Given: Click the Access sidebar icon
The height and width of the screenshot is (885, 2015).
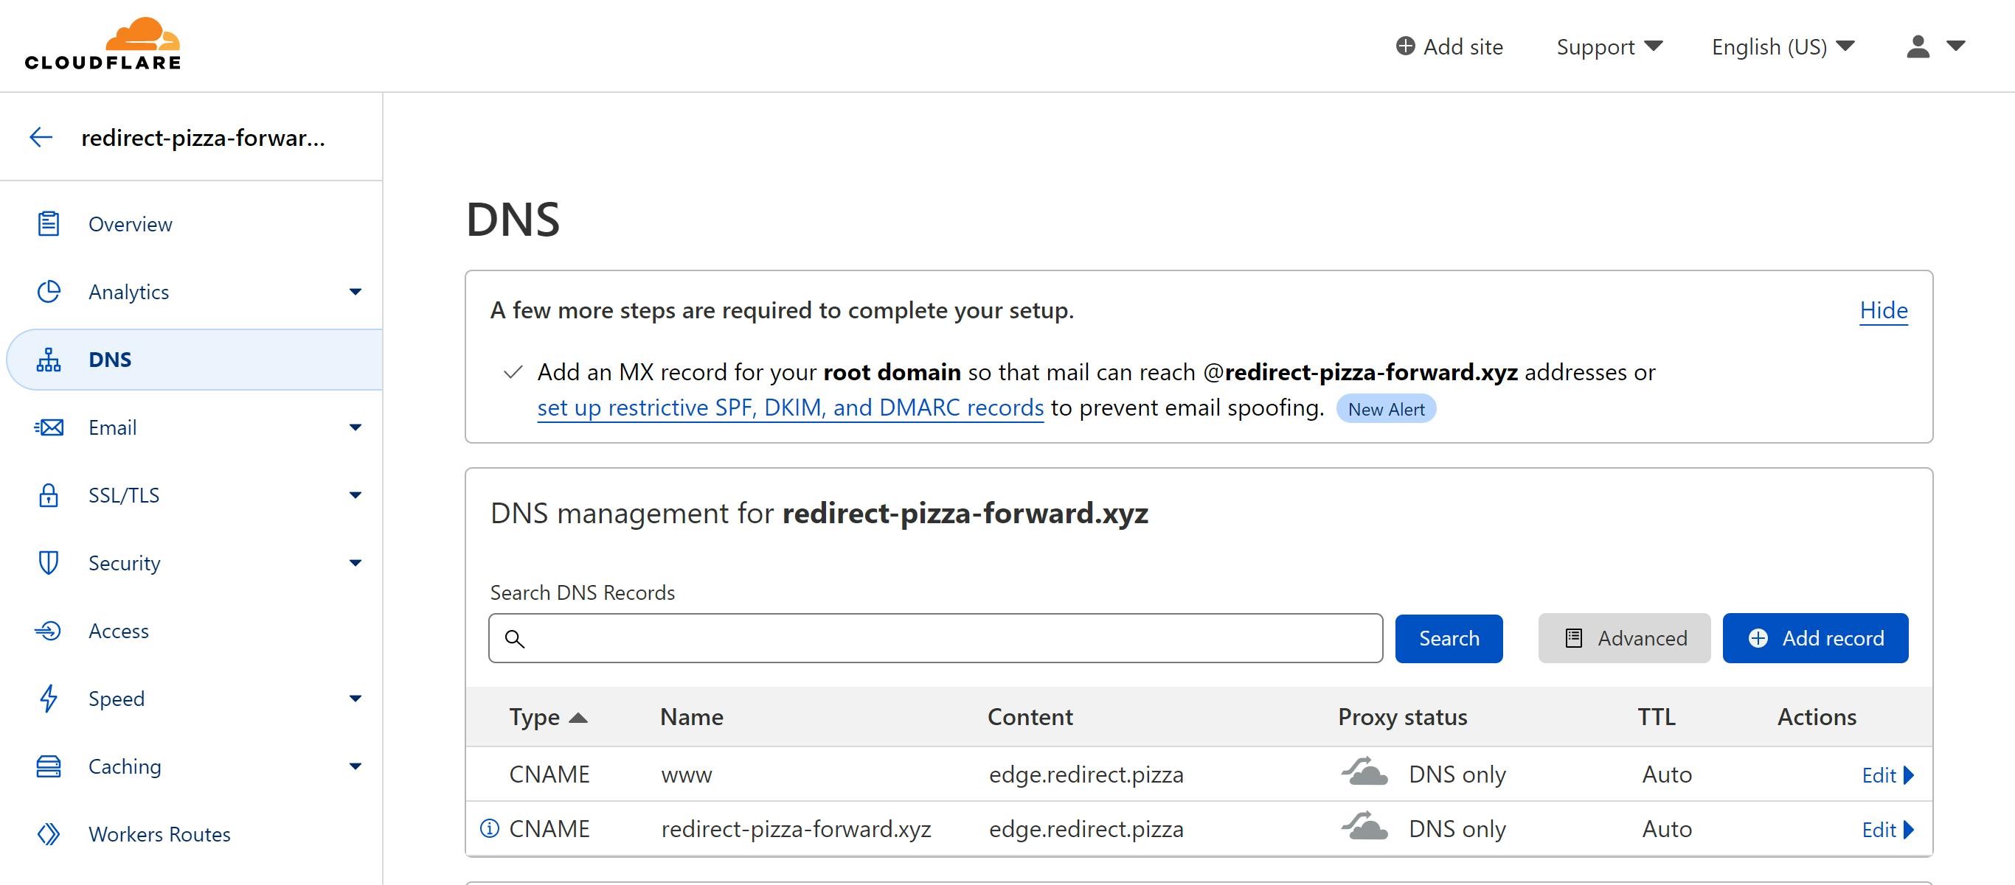Looking at the screenshot, I should pyautogui.click(x=49, y=630).
